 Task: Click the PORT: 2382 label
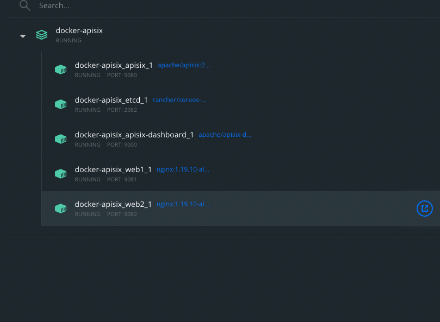click(x=122, y=110)
